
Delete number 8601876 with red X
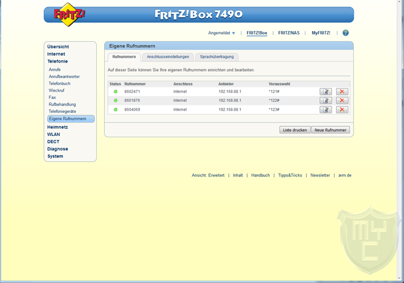pos(342,101)
